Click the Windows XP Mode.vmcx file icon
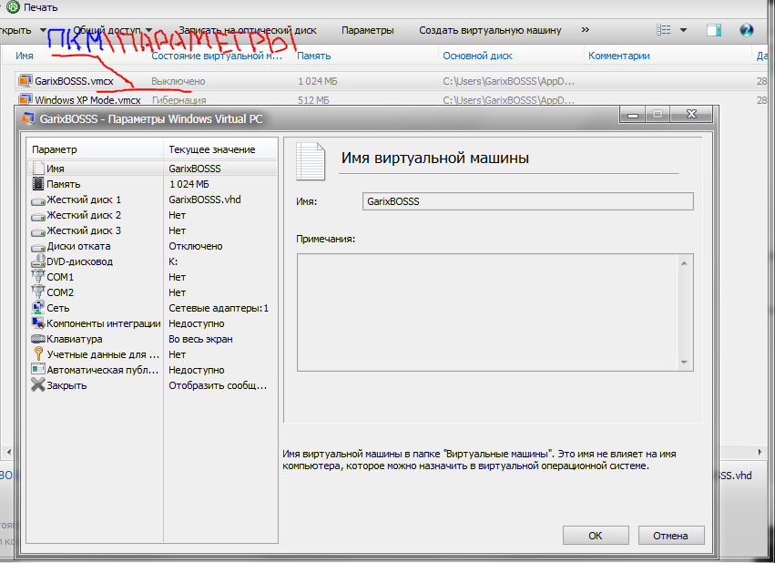The image size is (775, 563). coord(25,99)
